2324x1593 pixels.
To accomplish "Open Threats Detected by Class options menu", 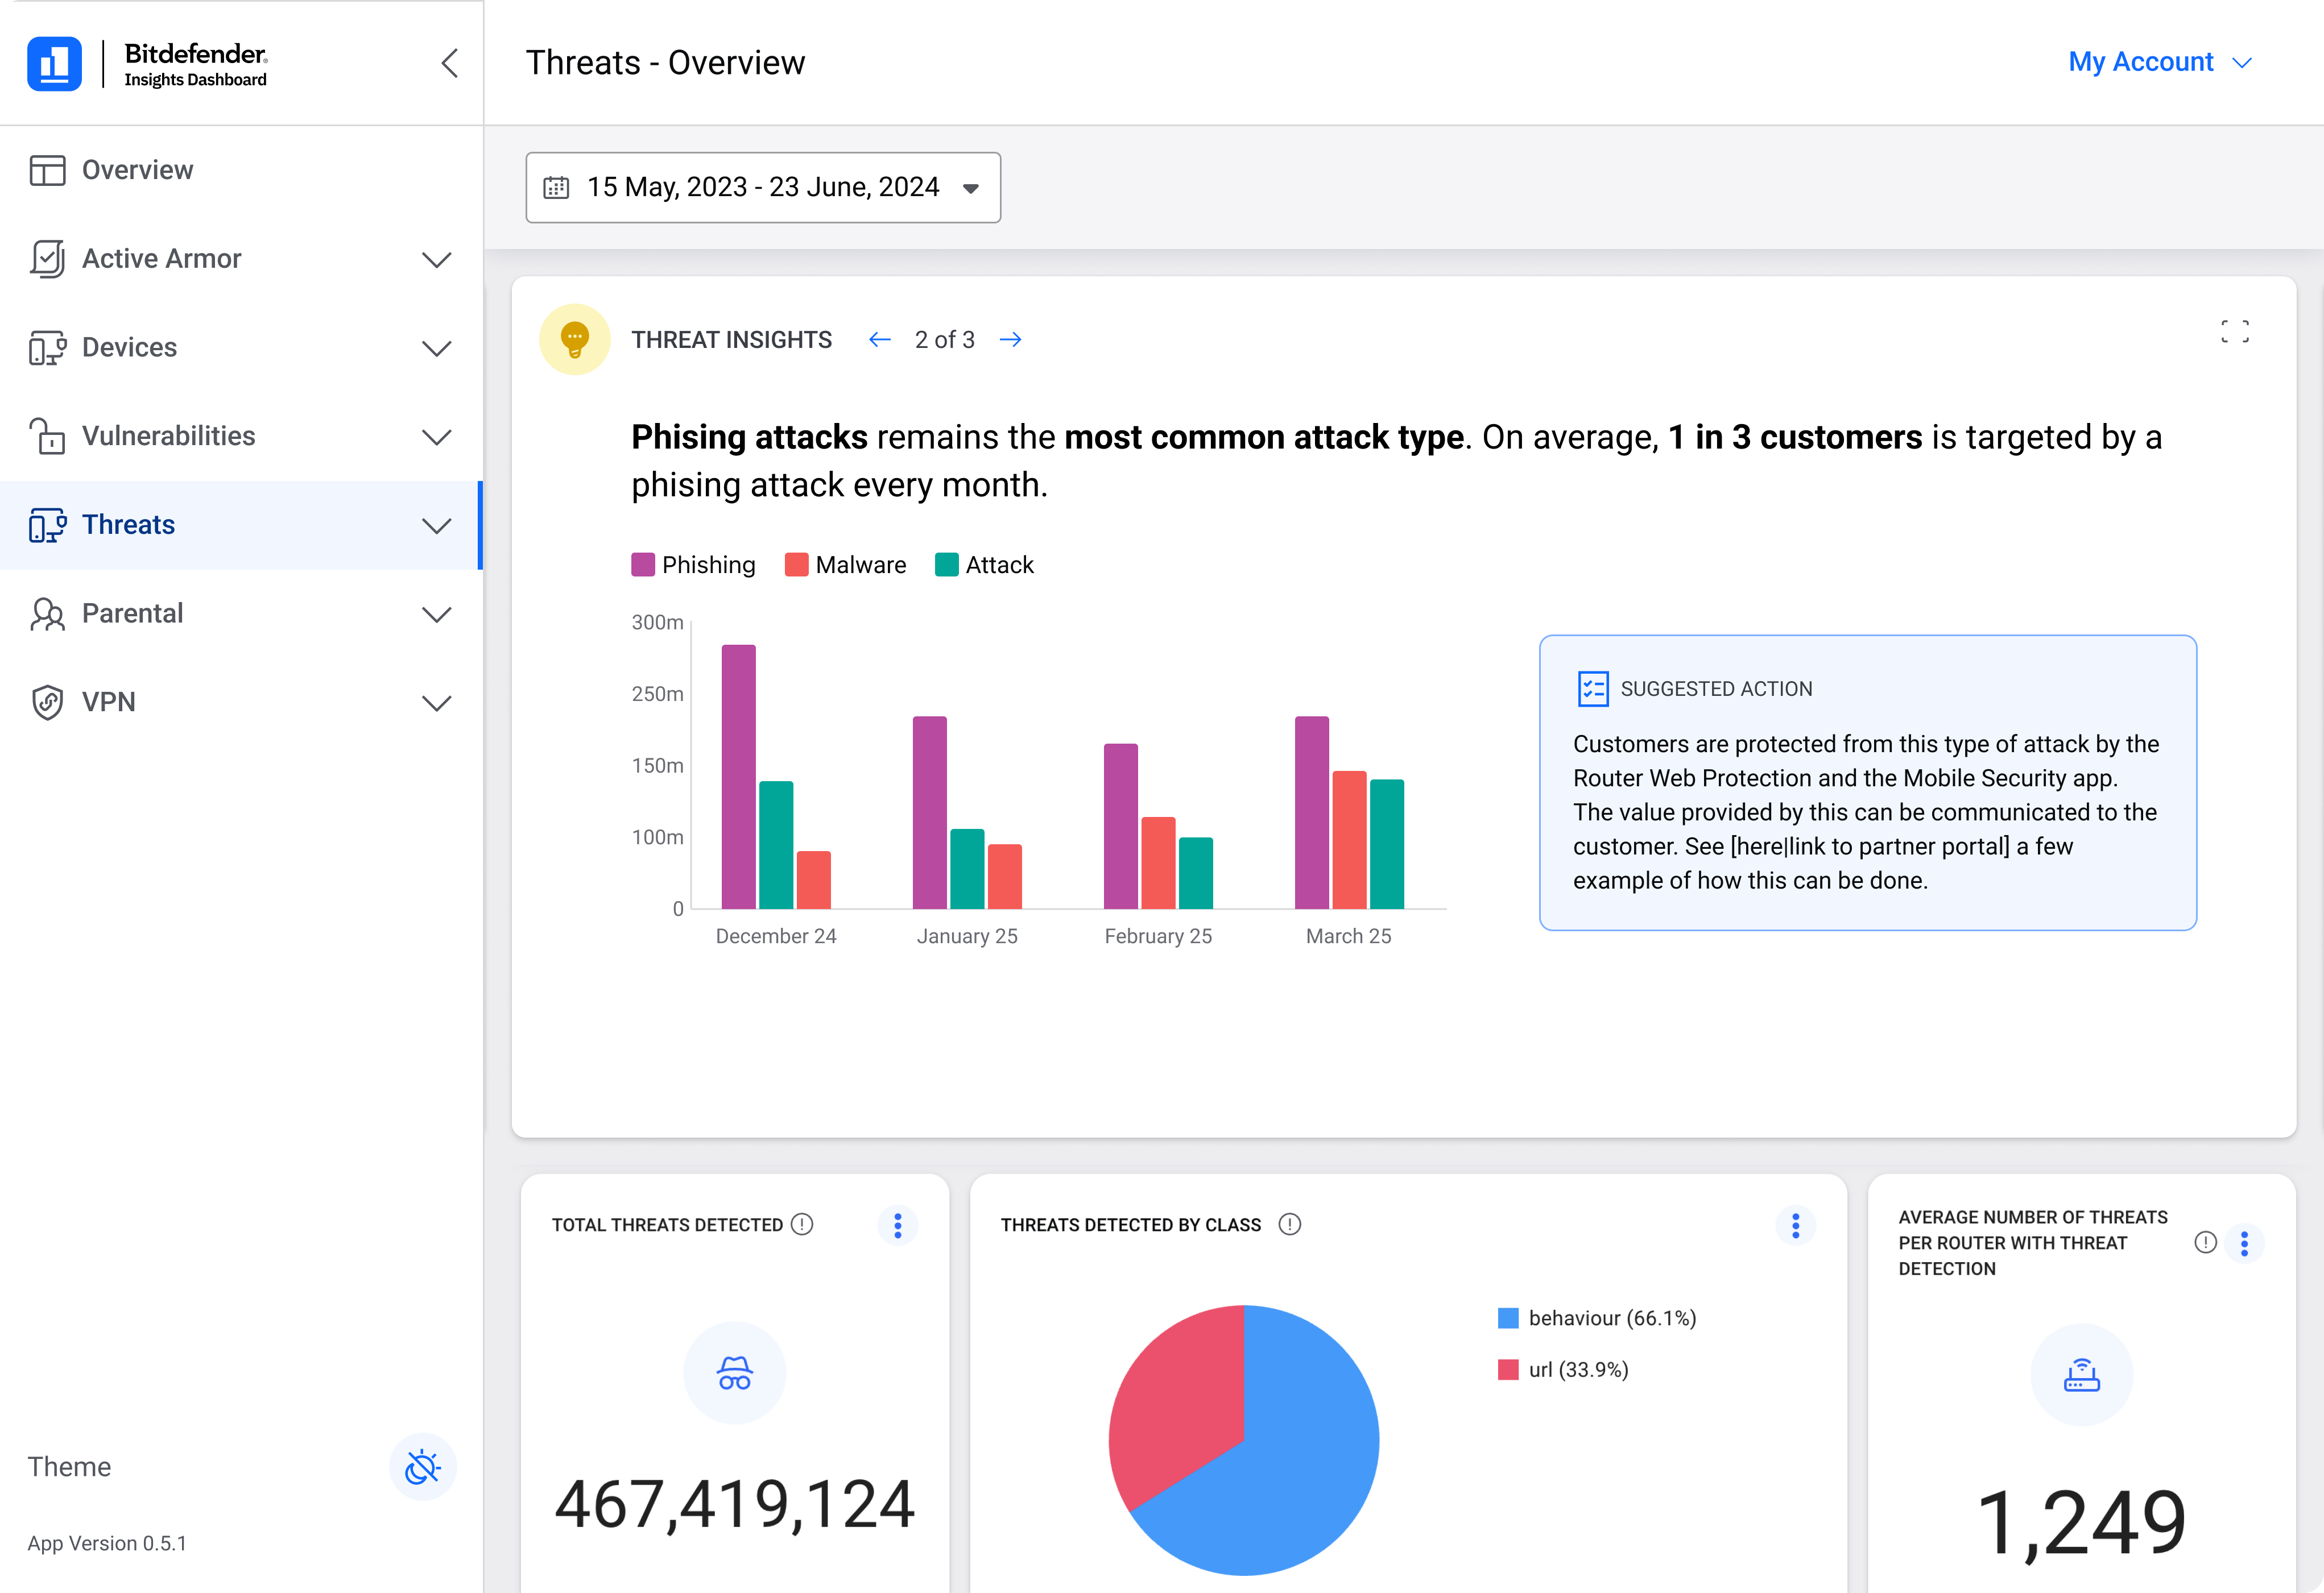I will tap(1796, 1225).
